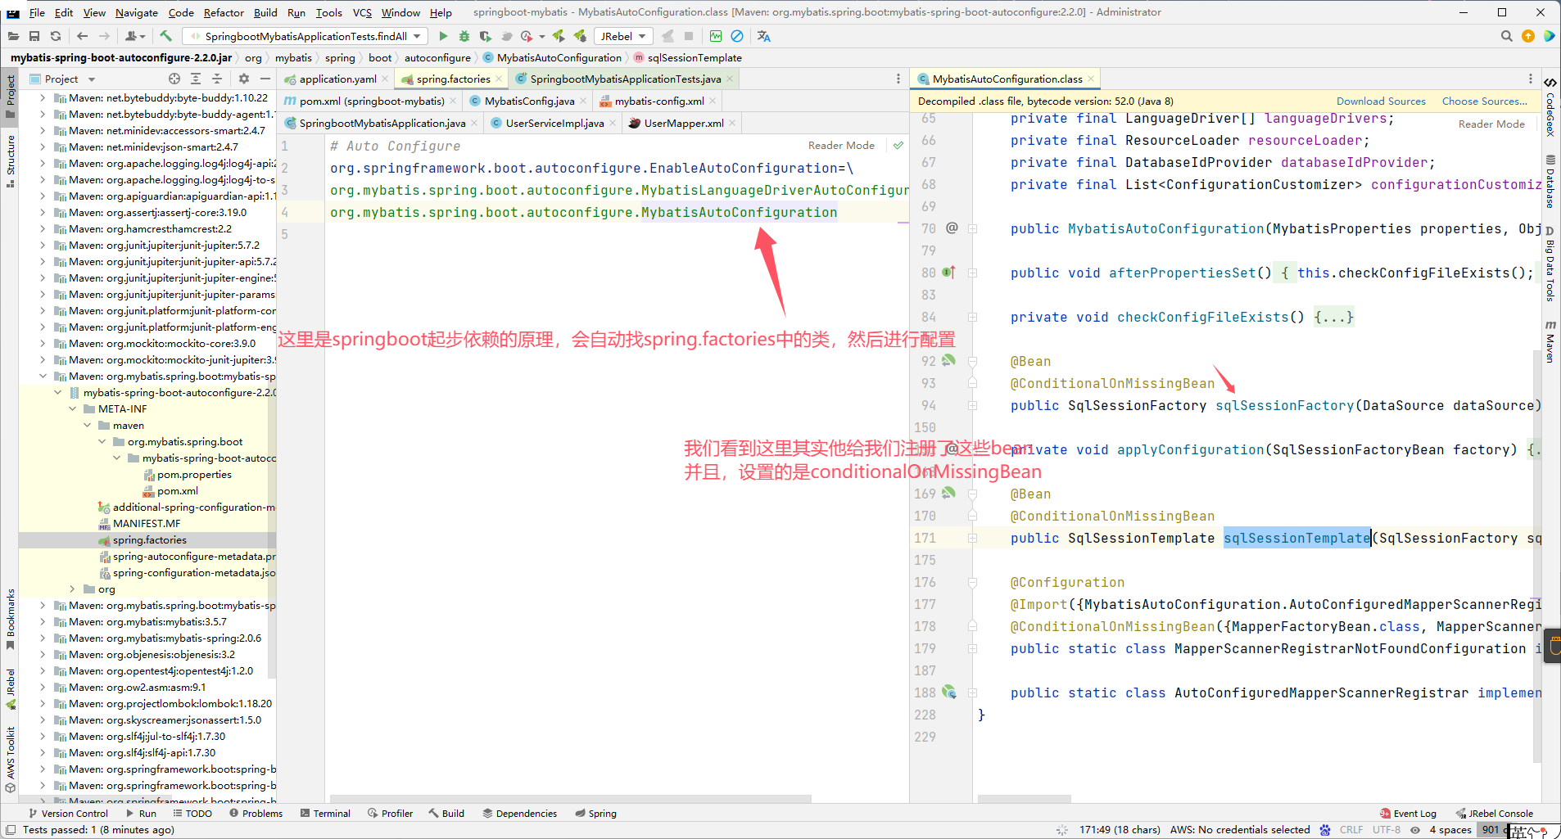The height and width of the screenshot is (839, 1561).
Task: Open the Refactor menu
Action: 224,12
